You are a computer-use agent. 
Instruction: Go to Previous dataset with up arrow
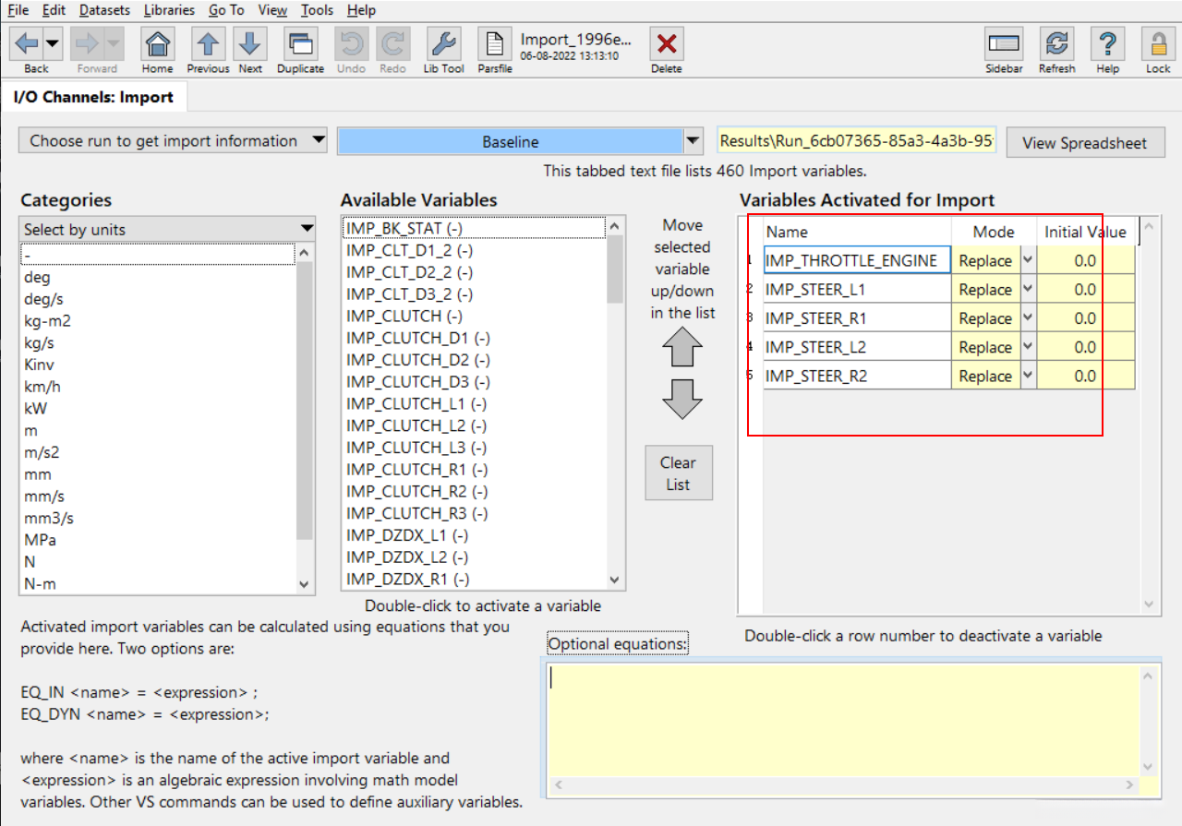click(208, 44)
